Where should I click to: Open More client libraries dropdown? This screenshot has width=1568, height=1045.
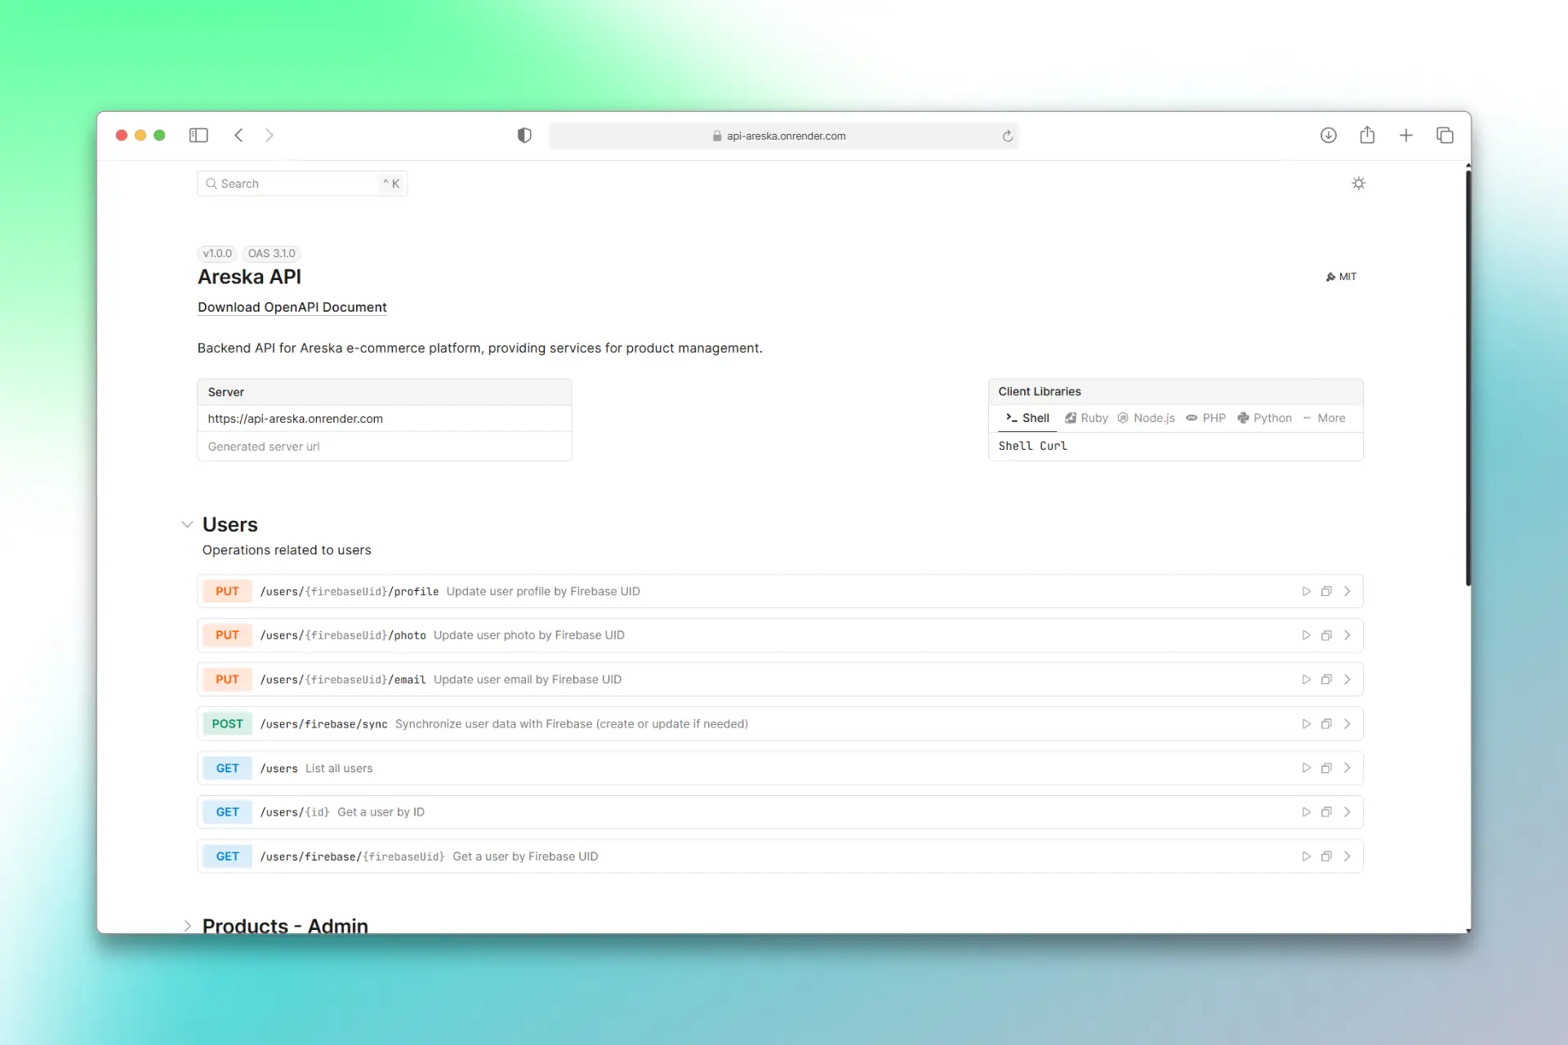1324,418
